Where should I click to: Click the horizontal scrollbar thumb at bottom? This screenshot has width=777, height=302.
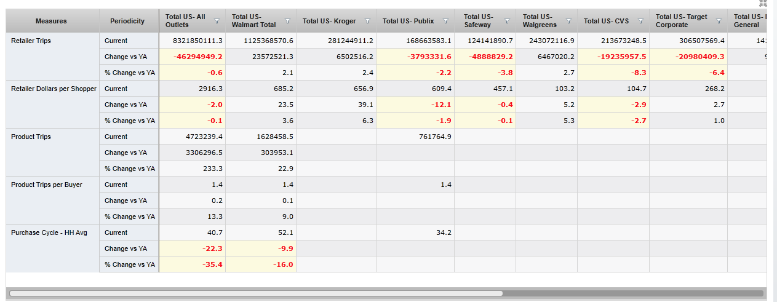255,293
